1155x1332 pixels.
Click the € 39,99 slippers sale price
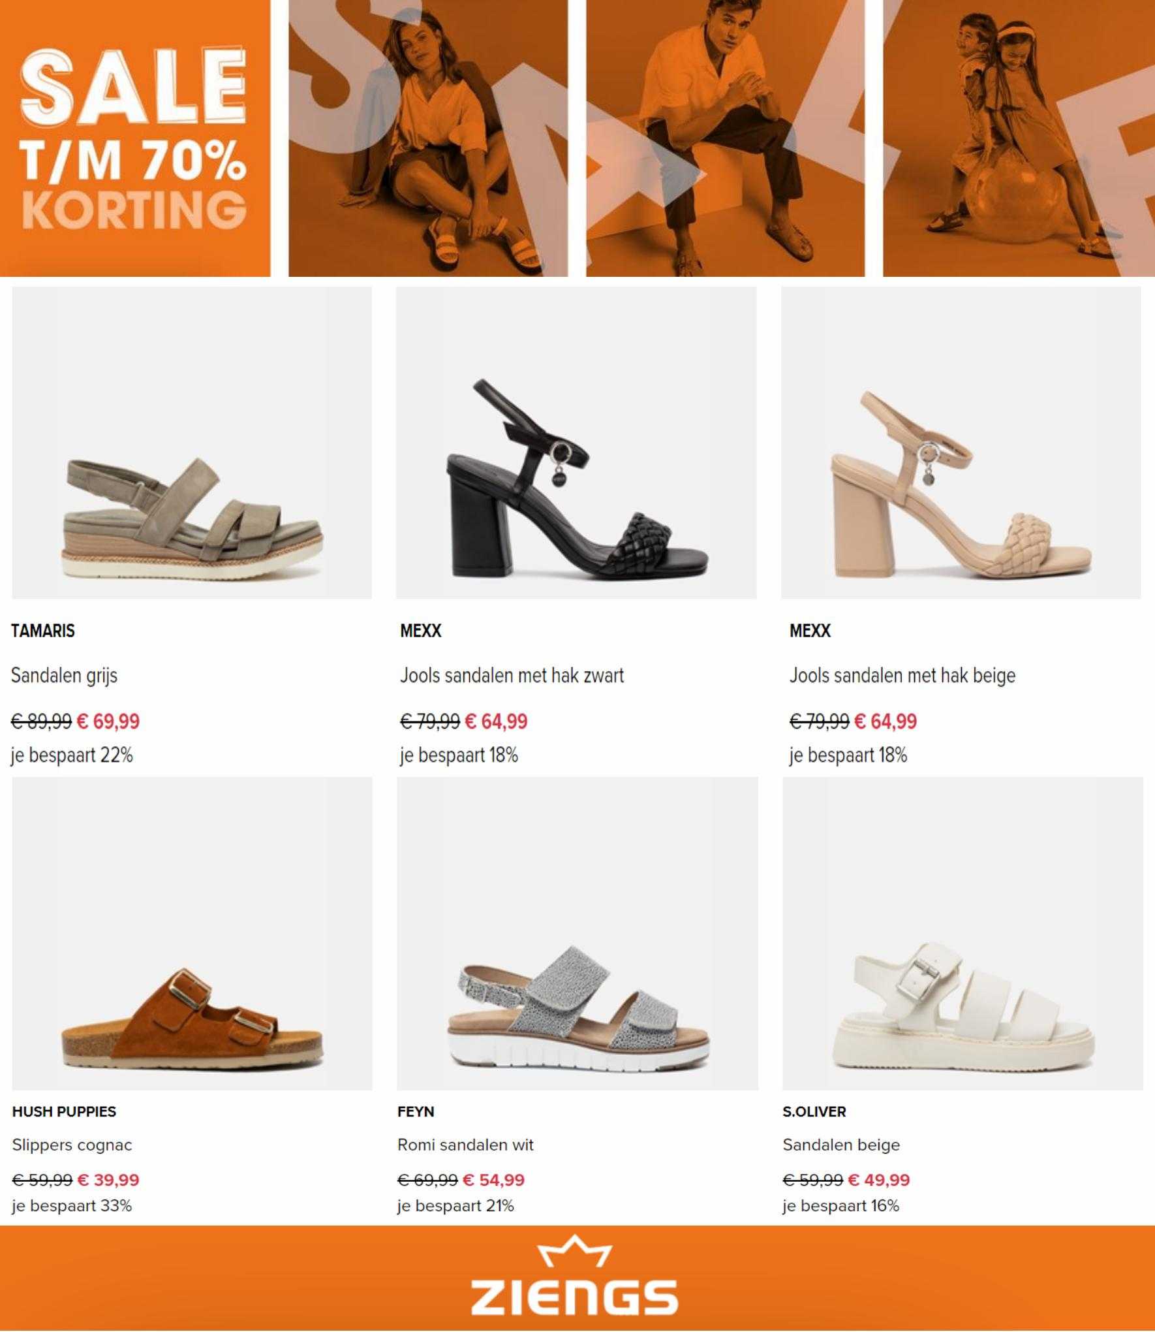(108, 1180)
